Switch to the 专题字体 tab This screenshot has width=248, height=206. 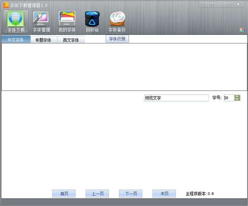[43, 40]
